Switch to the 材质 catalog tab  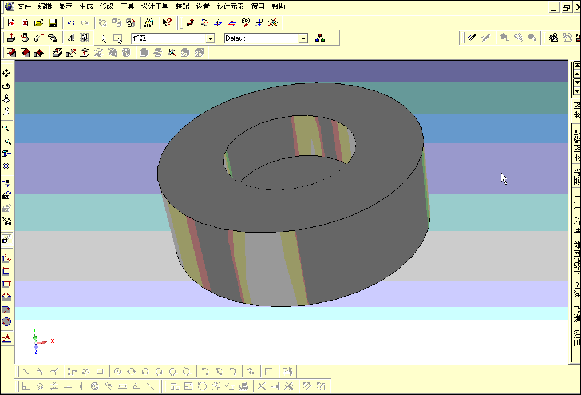577,290
